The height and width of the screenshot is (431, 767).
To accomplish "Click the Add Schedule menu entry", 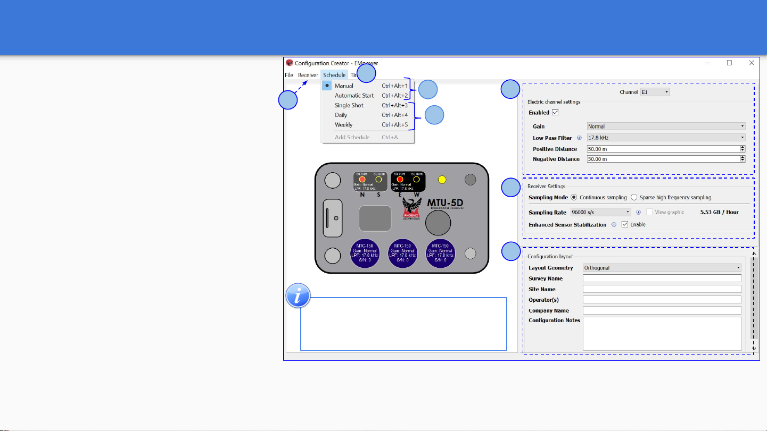I will 367,137.
